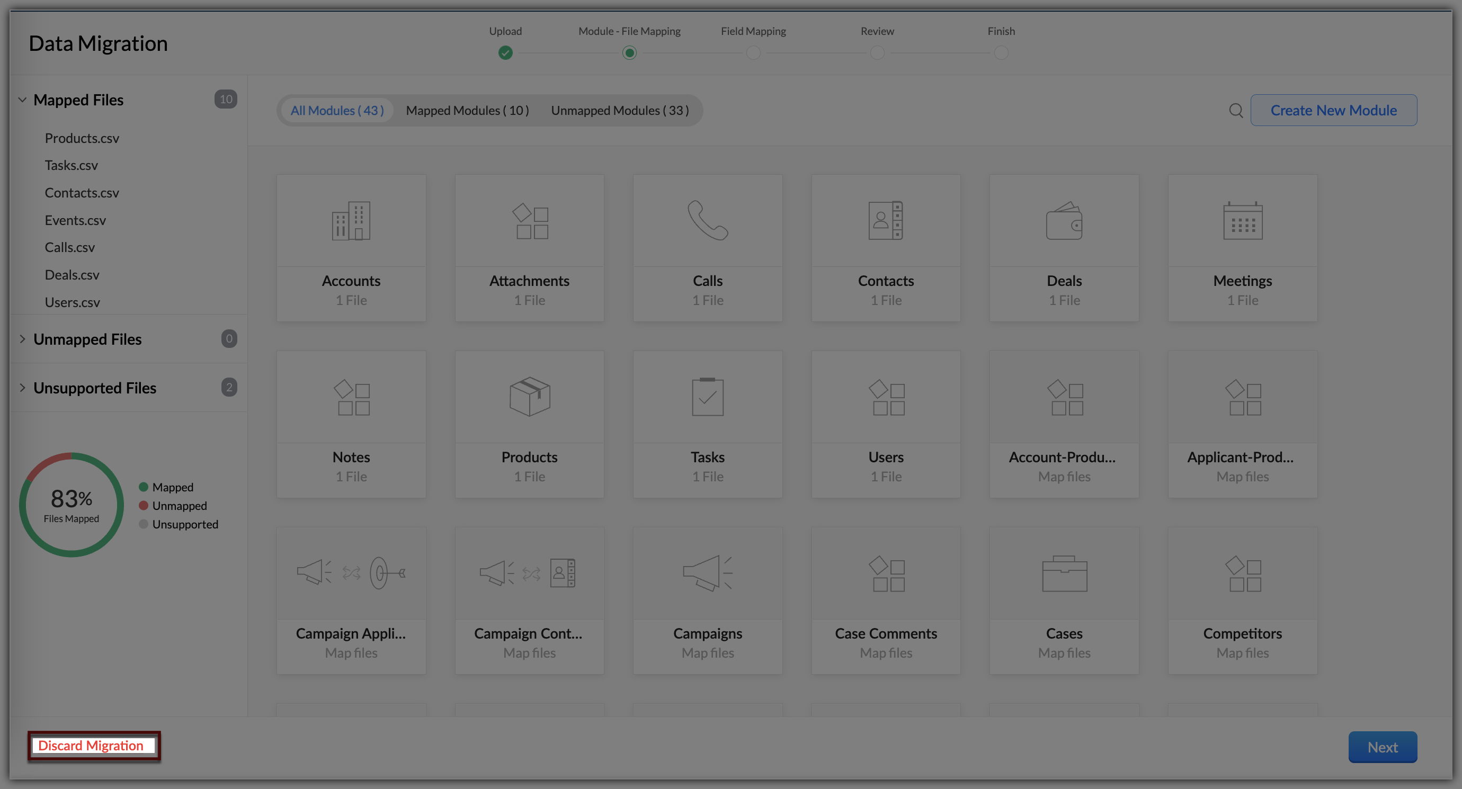1462x789 pixels.
Task: Expand the Unmapped Files section
Action: [23, 339]
